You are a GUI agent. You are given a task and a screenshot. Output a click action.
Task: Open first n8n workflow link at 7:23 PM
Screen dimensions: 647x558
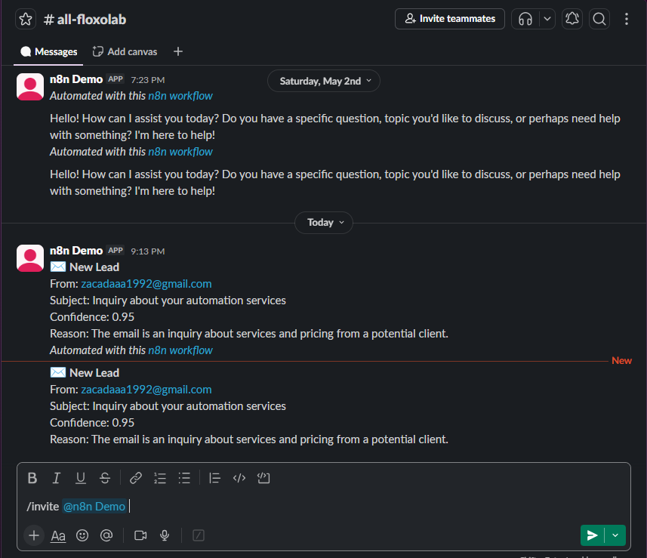click(x=180, y=96)
